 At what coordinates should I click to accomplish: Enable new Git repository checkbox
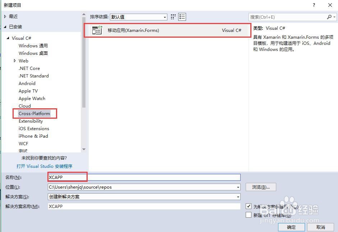point(249,215)
